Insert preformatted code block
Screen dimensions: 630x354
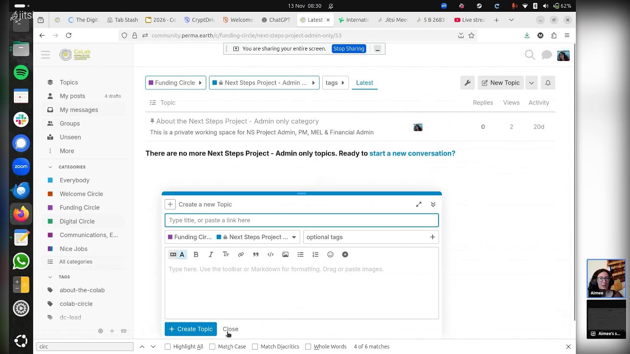pos(270,254)
